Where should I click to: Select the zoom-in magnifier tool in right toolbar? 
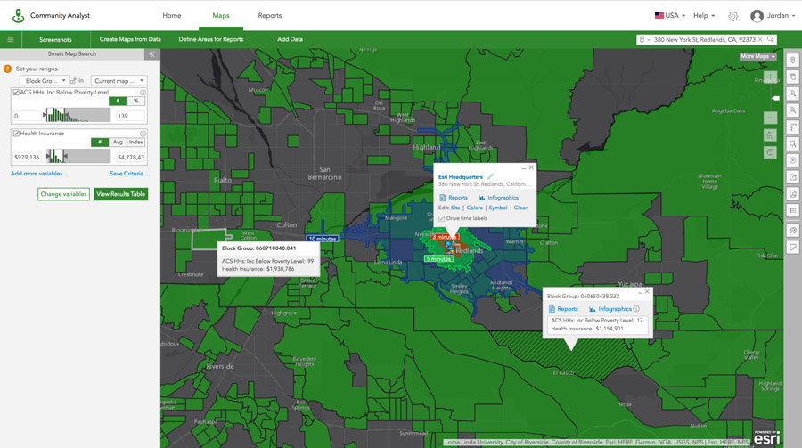792,94
